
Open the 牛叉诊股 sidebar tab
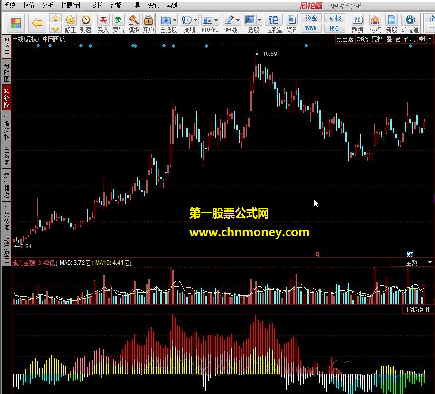(7, 218)
